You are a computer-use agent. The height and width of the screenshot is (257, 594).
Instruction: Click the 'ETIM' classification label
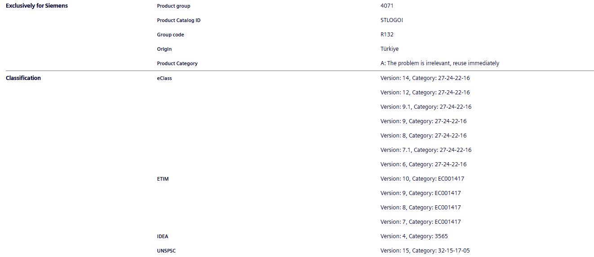pos(163,179)
